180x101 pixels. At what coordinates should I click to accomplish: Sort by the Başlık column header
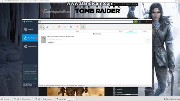(x=77, y=31)
